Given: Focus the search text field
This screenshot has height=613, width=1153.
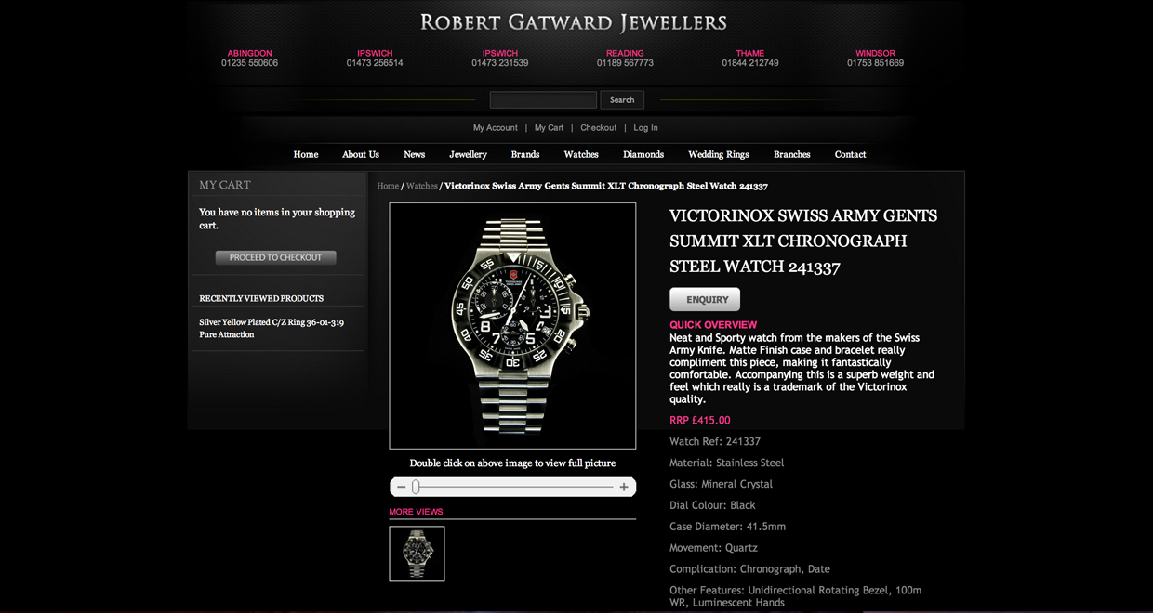Looking at the screenshot, I should click(x=543, y=100).
